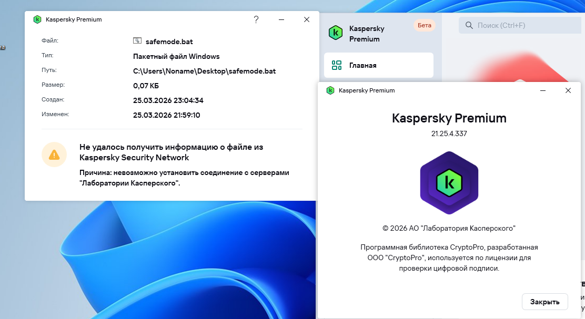The height and width of the screenshot is (319, 585).
Task: Click the purple hexagon Kaspersky logo
Action: point(449,183)
